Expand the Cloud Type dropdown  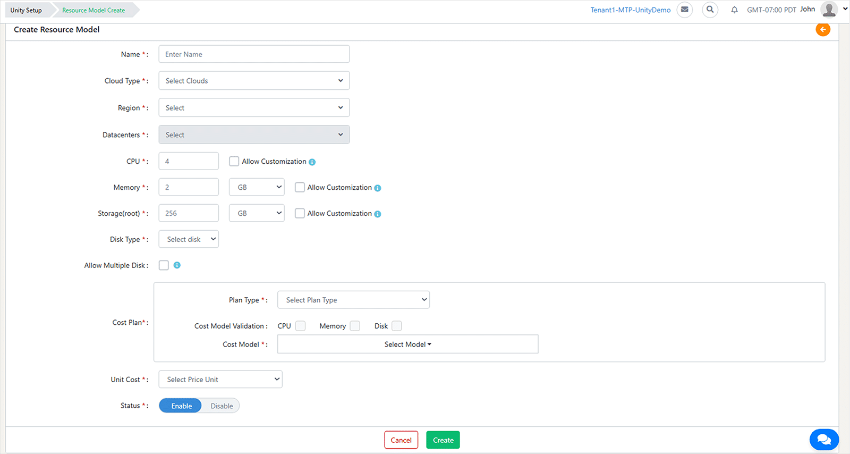pos(254,81)
